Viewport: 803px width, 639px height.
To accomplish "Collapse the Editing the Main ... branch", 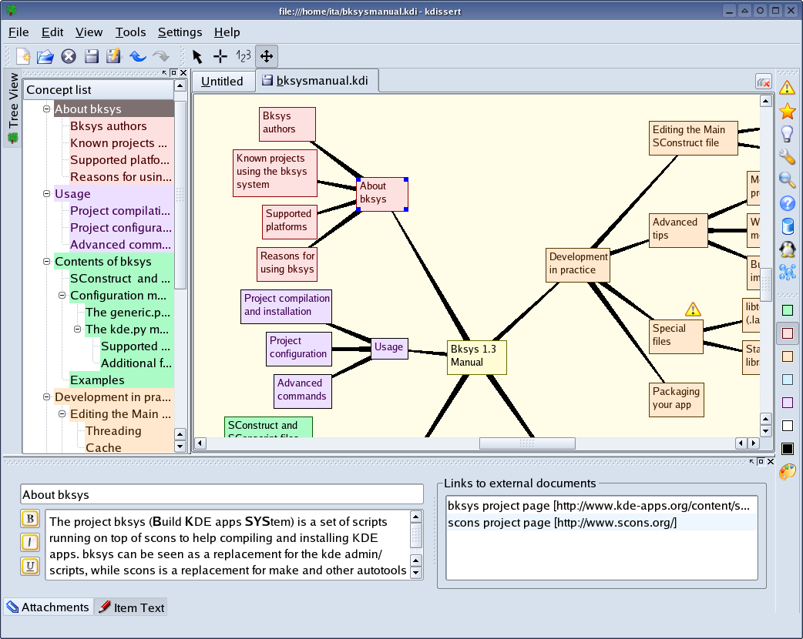I will click(x=62, y=414).
